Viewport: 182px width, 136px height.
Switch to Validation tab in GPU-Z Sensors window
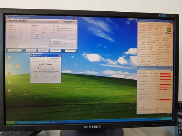point(152,71)
